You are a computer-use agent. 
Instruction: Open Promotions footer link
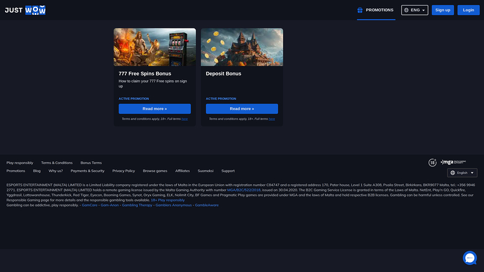click(16, 170)
